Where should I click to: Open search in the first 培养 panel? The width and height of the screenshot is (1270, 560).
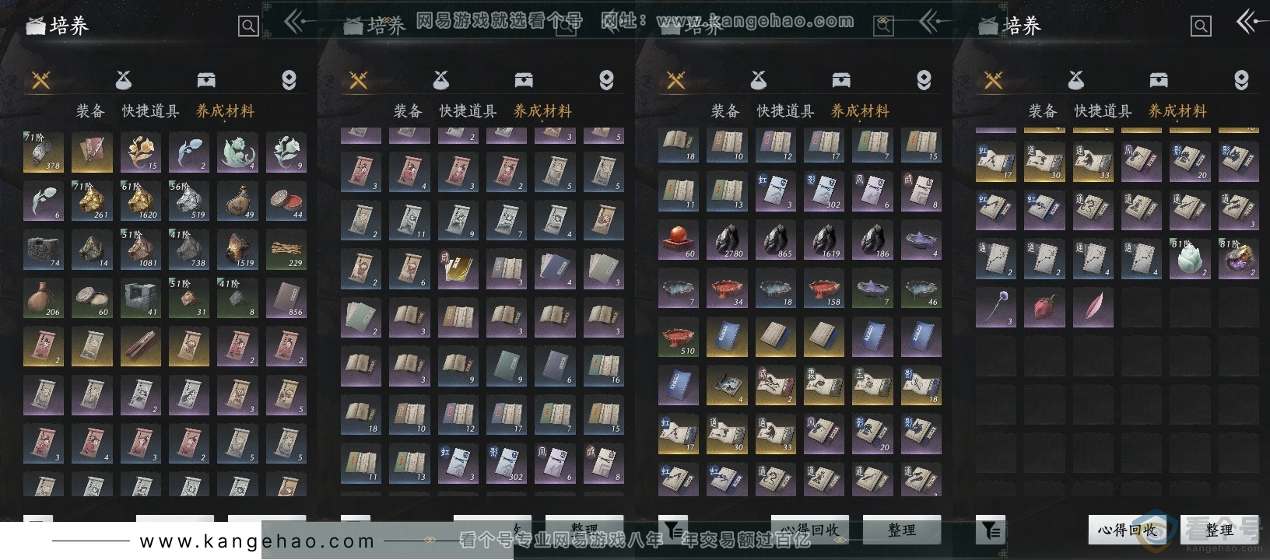[248, 26]
